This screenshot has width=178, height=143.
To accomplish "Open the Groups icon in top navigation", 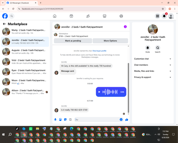I will 121,16.
